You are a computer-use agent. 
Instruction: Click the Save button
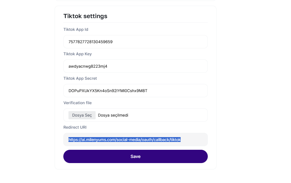135,156
